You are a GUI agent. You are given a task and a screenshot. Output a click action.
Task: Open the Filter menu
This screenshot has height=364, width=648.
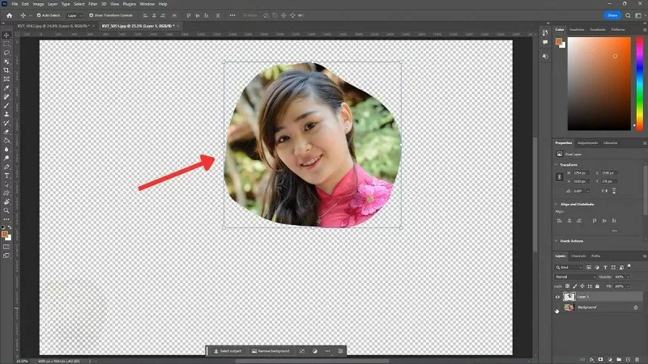(91, 4)
